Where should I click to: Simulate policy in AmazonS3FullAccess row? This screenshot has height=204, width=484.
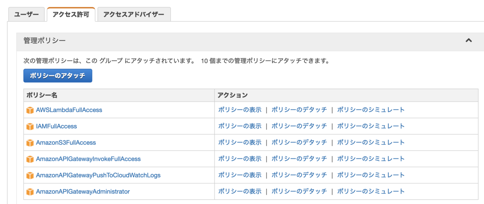[x=371, y=142]
